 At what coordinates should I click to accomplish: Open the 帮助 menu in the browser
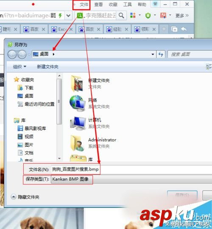pos(142,4)
